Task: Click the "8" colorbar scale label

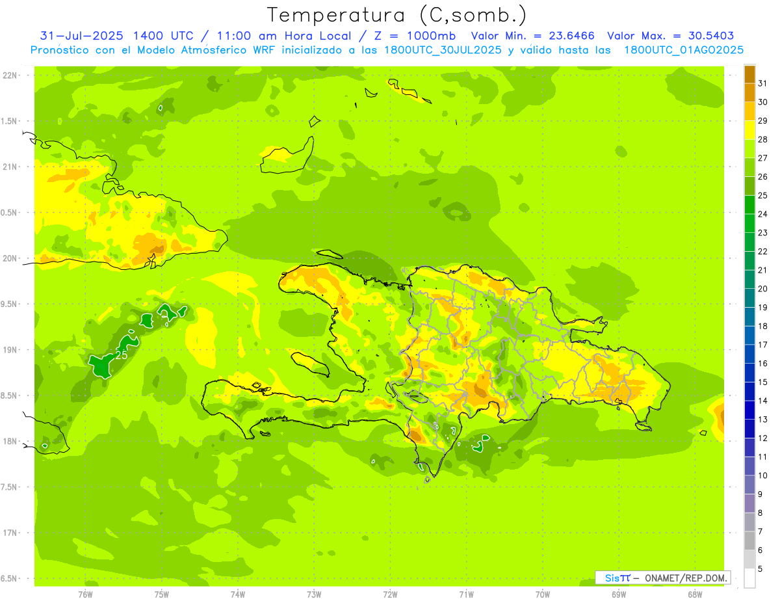Action: 761,513
